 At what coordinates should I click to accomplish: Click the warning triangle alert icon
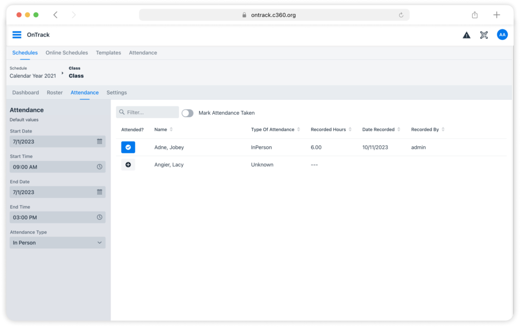(466, 35)
